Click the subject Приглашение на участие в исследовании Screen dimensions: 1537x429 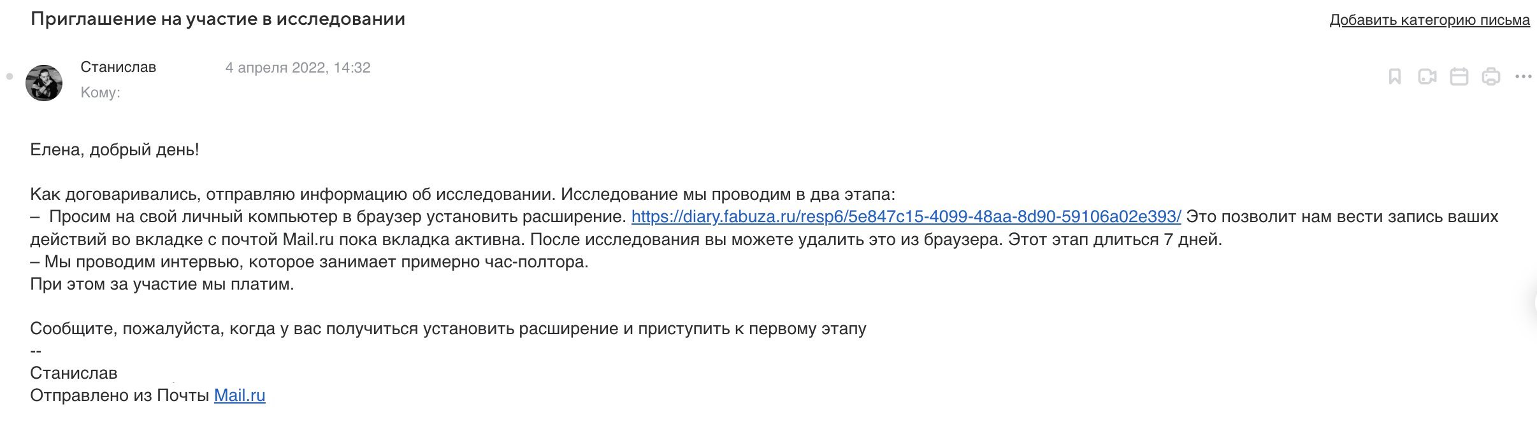(218, 19)
